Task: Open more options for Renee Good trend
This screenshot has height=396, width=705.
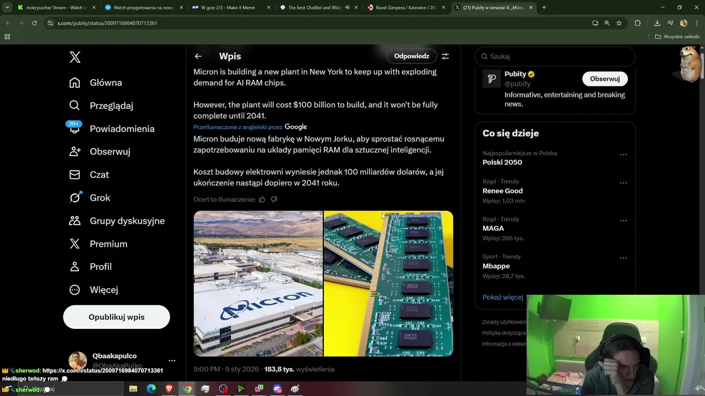Action: pyautogui.click(x=623, y=183)
